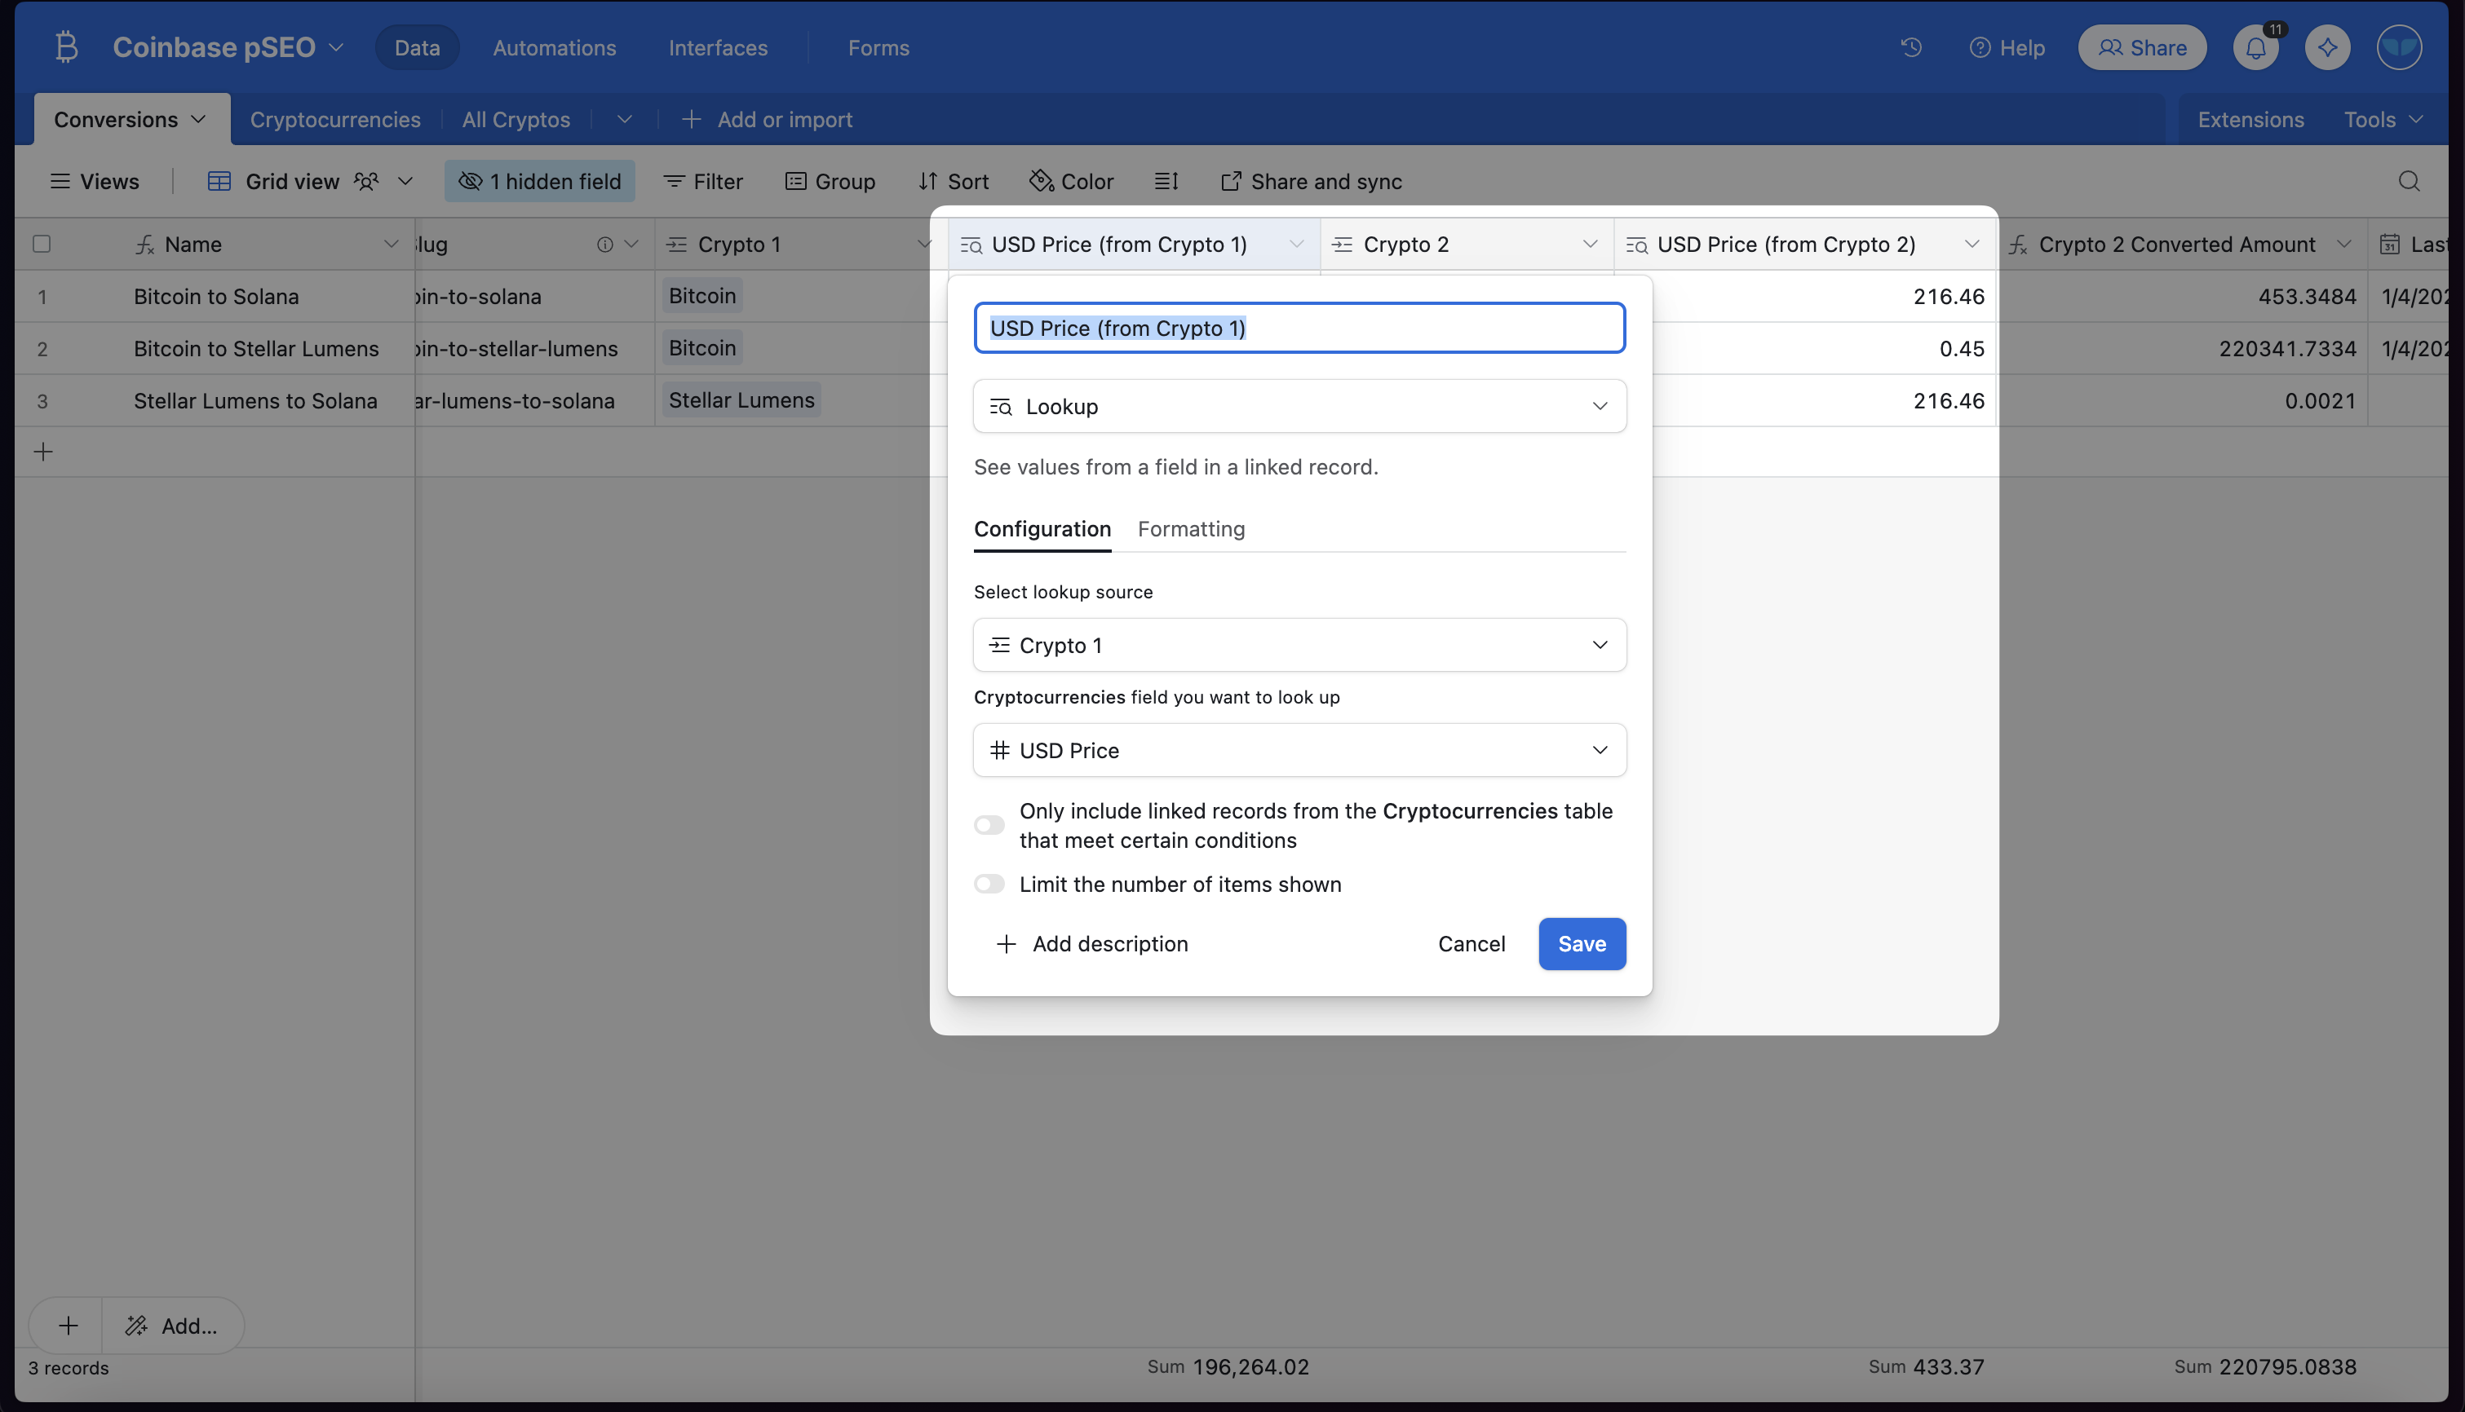
Task: Click the Save button
Action: [x=1582, y=943]
